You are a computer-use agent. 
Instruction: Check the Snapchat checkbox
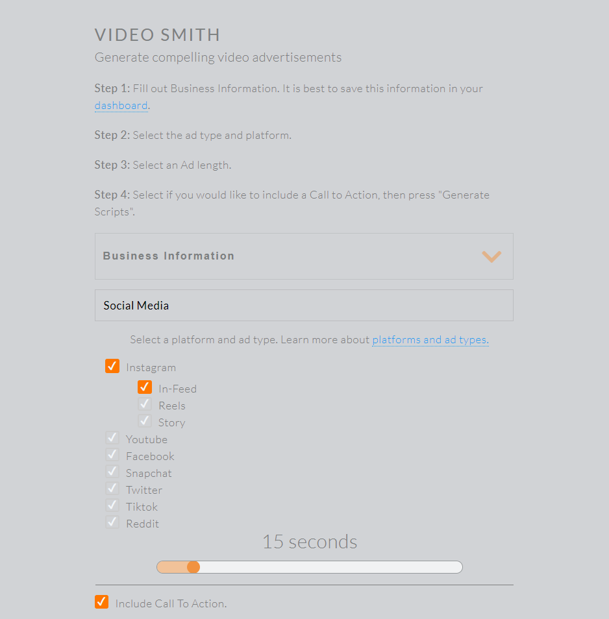pyautogui.click(x=112, y=471)
